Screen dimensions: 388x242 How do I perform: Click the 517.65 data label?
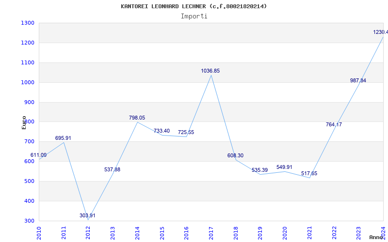point(309,174)
